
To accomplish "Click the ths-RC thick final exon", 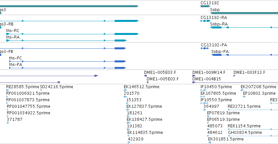I will [x=126, y=34].
